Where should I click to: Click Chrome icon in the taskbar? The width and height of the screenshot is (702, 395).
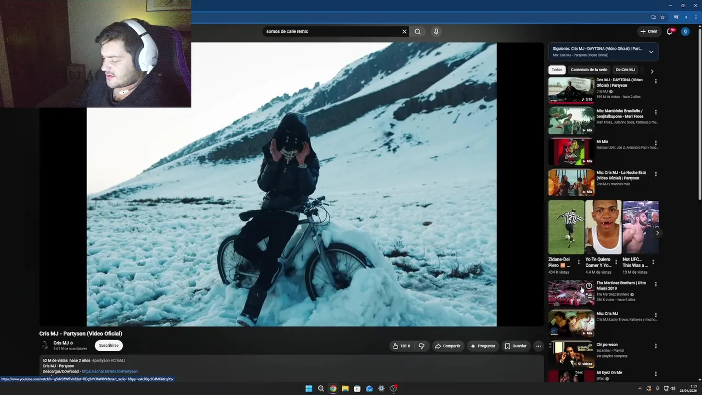[333, 388]
